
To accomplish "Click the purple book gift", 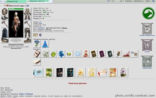I will 102,54.
